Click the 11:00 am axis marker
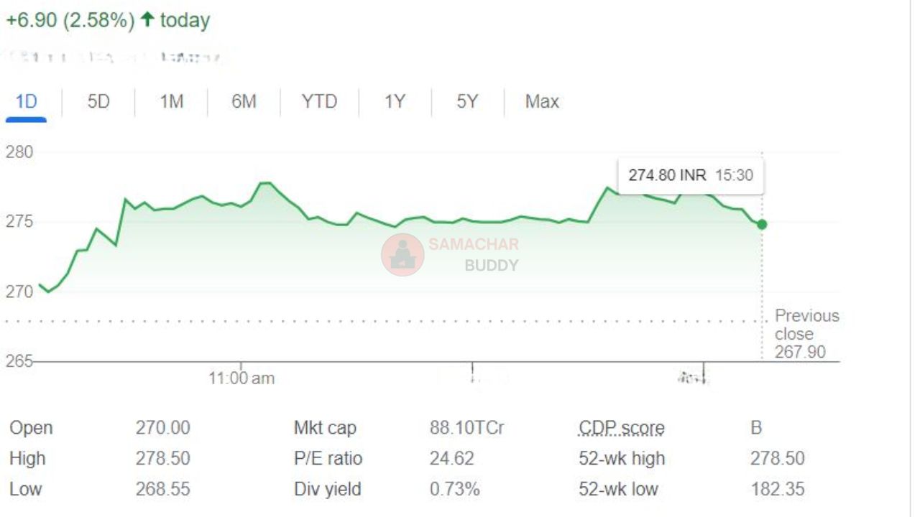Screen dimensions: 920x517 [241, 378]
